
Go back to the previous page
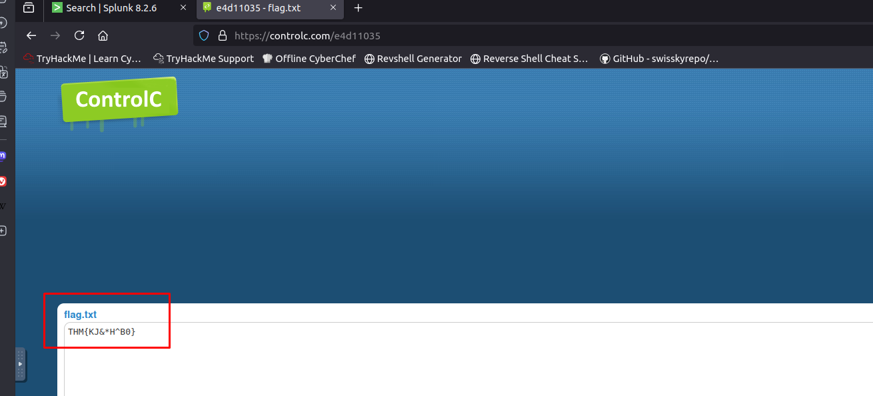point(31,35)
